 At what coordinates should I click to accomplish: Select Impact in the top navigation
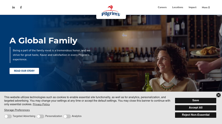point(192,7)
